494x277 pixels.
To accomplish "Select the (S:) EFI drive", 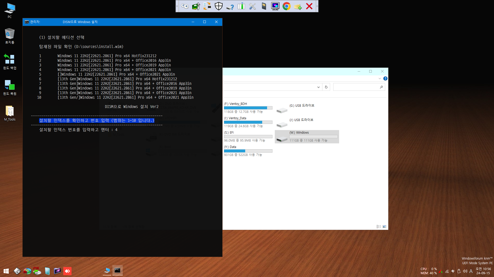I will pyautogui.click(x=248, y=136).
